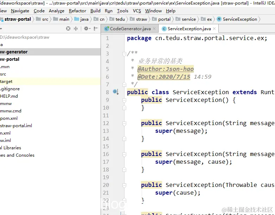Collapse the Javadoc comment fold marker
The height and width of the screenshot is (215, 275).
point(124,54)
